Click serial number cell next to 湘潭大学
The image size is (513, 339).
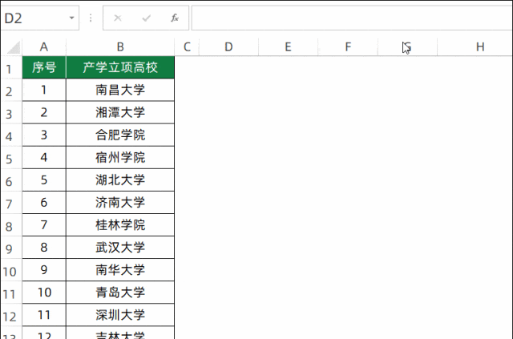(44, 112)
